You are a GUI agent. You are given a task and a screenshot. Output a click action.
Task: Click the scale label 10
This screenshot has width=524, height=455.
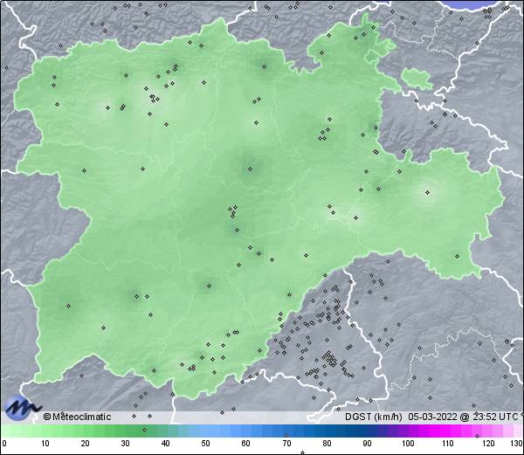pyautogui.click(x=45, y=444)
